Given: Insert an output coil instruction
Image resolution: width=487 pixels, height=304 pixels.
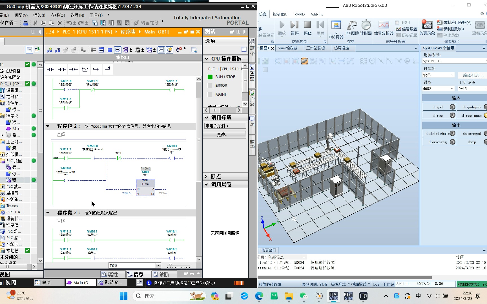Looking at the screenshot, I should 73,69.
